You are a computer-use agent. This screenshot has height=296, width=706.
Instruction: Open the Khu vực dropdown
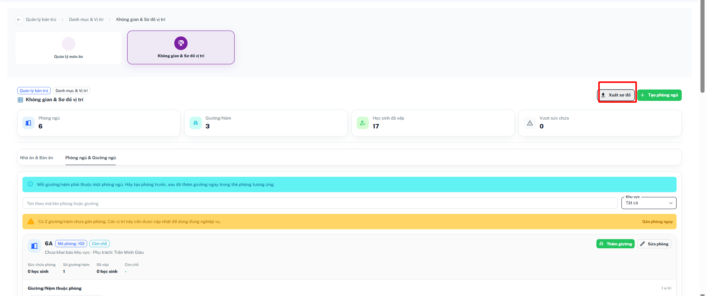[649, 203]
